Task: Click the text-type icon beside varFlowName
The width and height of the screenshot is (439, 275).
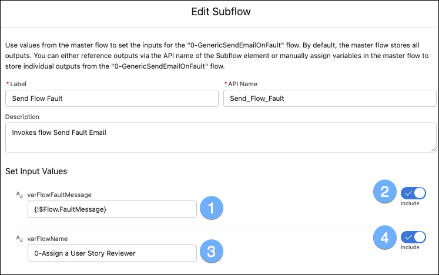Action: 19,239
